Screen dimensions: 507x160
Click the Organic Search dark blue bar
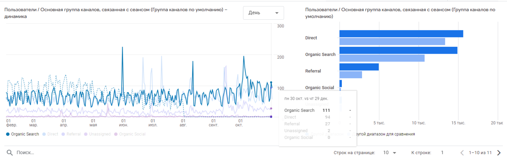(398, 50)
